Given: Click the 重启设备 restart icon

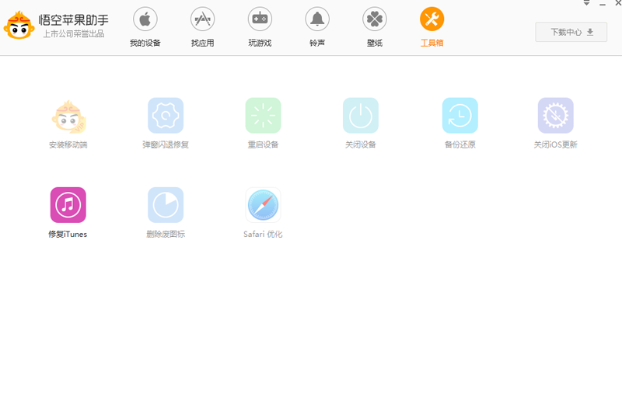Looking at the screenshot, I should coord(263,116).
